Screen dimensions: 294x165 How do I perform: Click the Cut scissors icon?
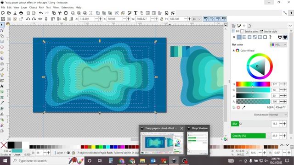(60, 13)
